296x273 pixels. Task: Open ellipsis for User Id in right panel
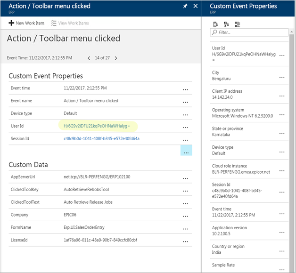tap(282, 56)
